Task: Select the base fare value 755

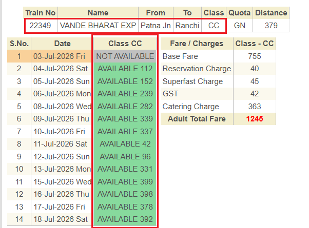Action: 255,56
